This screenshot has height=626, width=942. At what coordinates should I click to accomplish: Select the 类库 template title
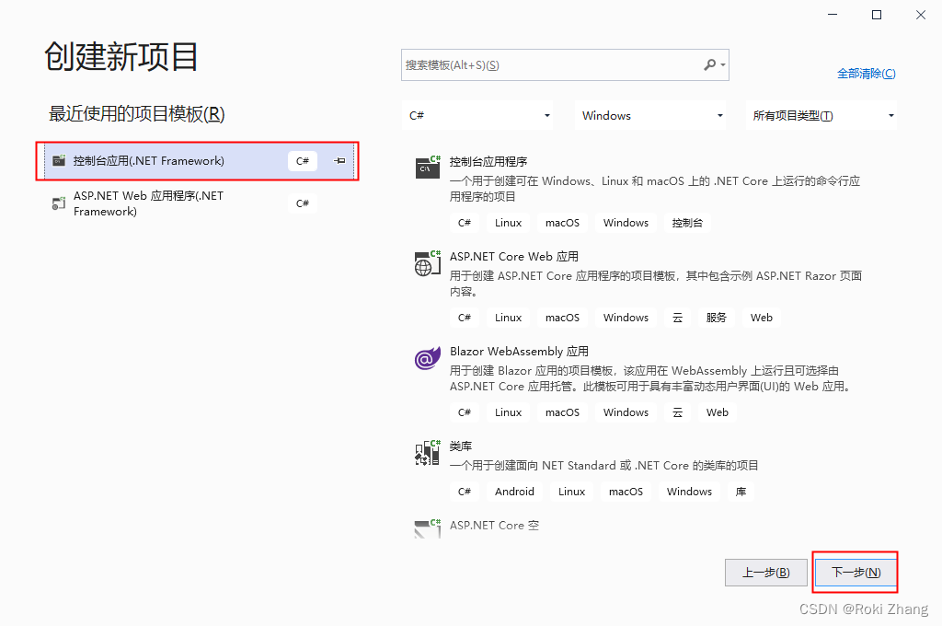point(461,446)
